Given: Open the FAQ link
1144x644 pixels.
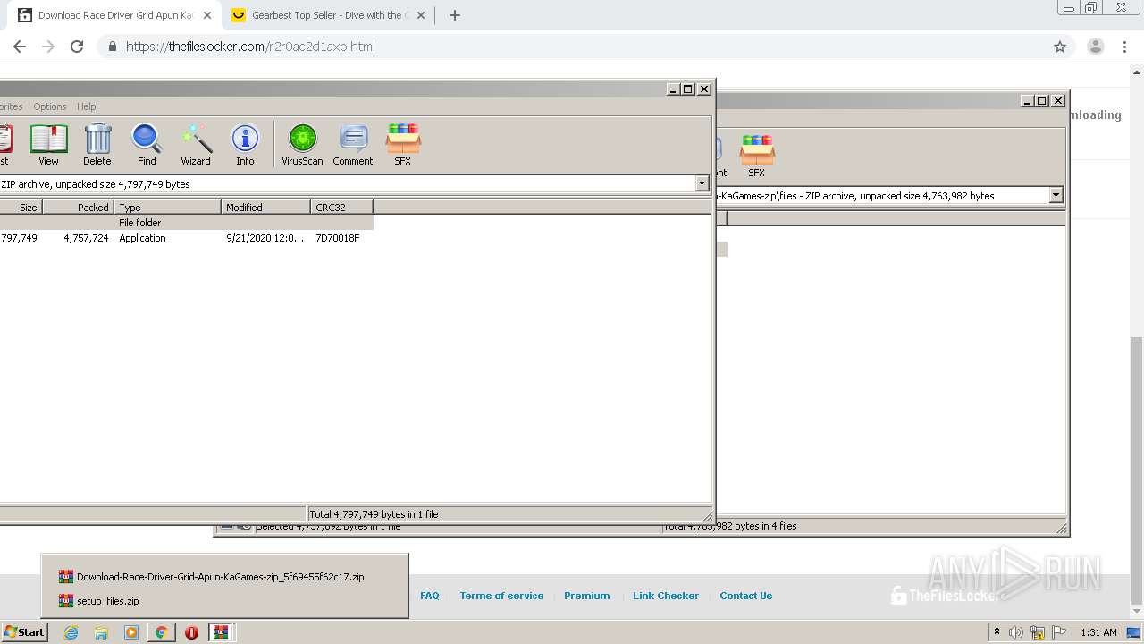Looking at the screenshot, I should pyautogui.click(x=430, y=596).
